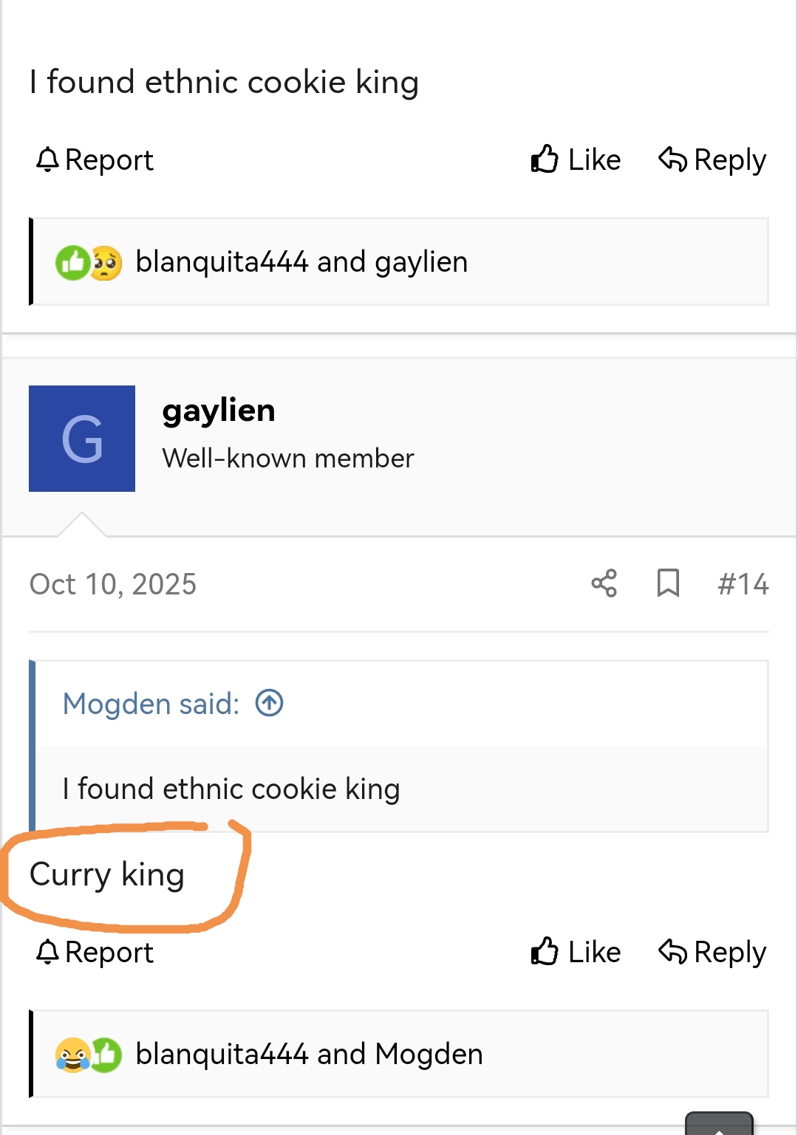
Task: View reactions from blanquita444 and Mogden
Action: click(x=309, y=1055)
